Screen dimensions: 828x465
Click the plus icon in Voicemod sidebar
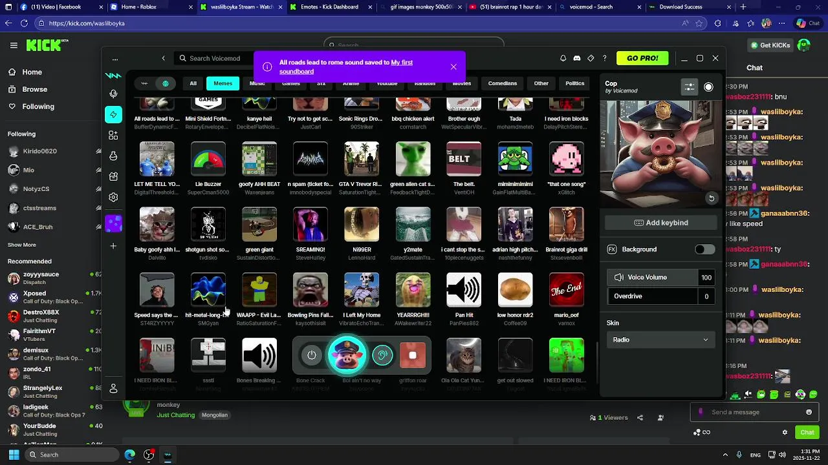coord(113,245)
